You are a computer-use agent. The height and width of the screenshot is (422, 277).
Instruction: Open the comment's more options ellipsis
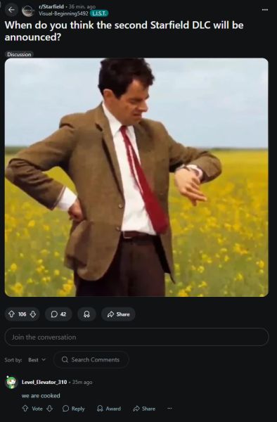pyautogui.click(x=169, y=409)
